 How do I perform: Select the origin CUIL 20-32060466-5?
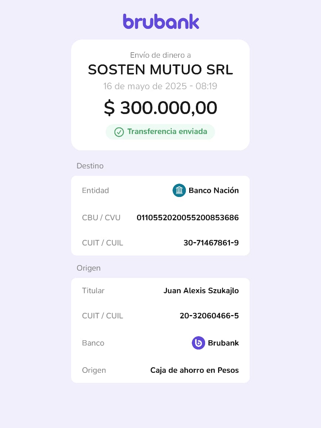click(x=209, y=316)
